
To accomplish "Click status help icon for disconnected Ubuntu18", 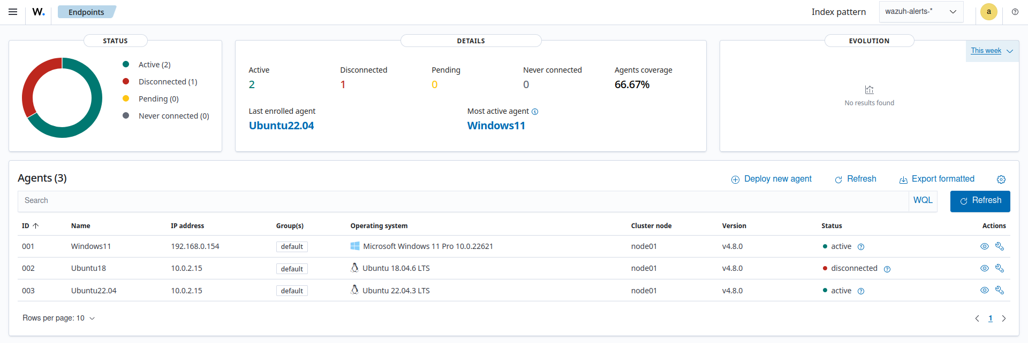I will (887, 269).
